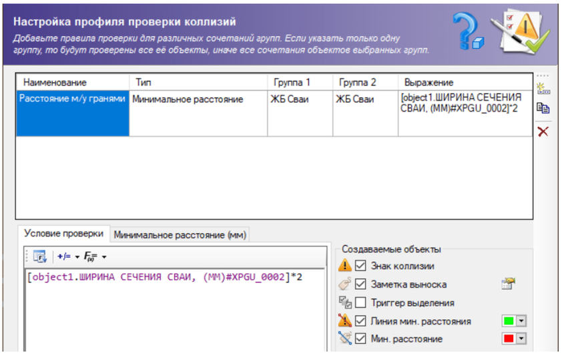The height and width of the screenshot is (356, 562).
Task: Open callout note settings icon
Action: click(509, 284)
